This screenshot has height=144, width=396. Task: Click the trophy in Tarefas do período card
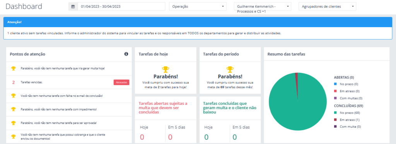point(230,69)
